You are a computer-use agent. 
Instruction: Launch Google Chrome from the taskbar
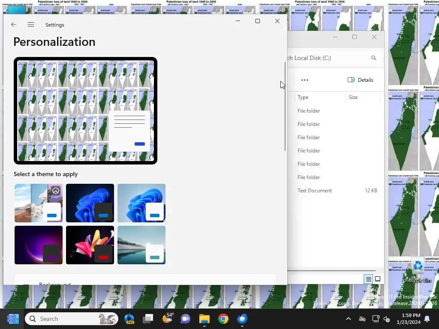[223, 319]
